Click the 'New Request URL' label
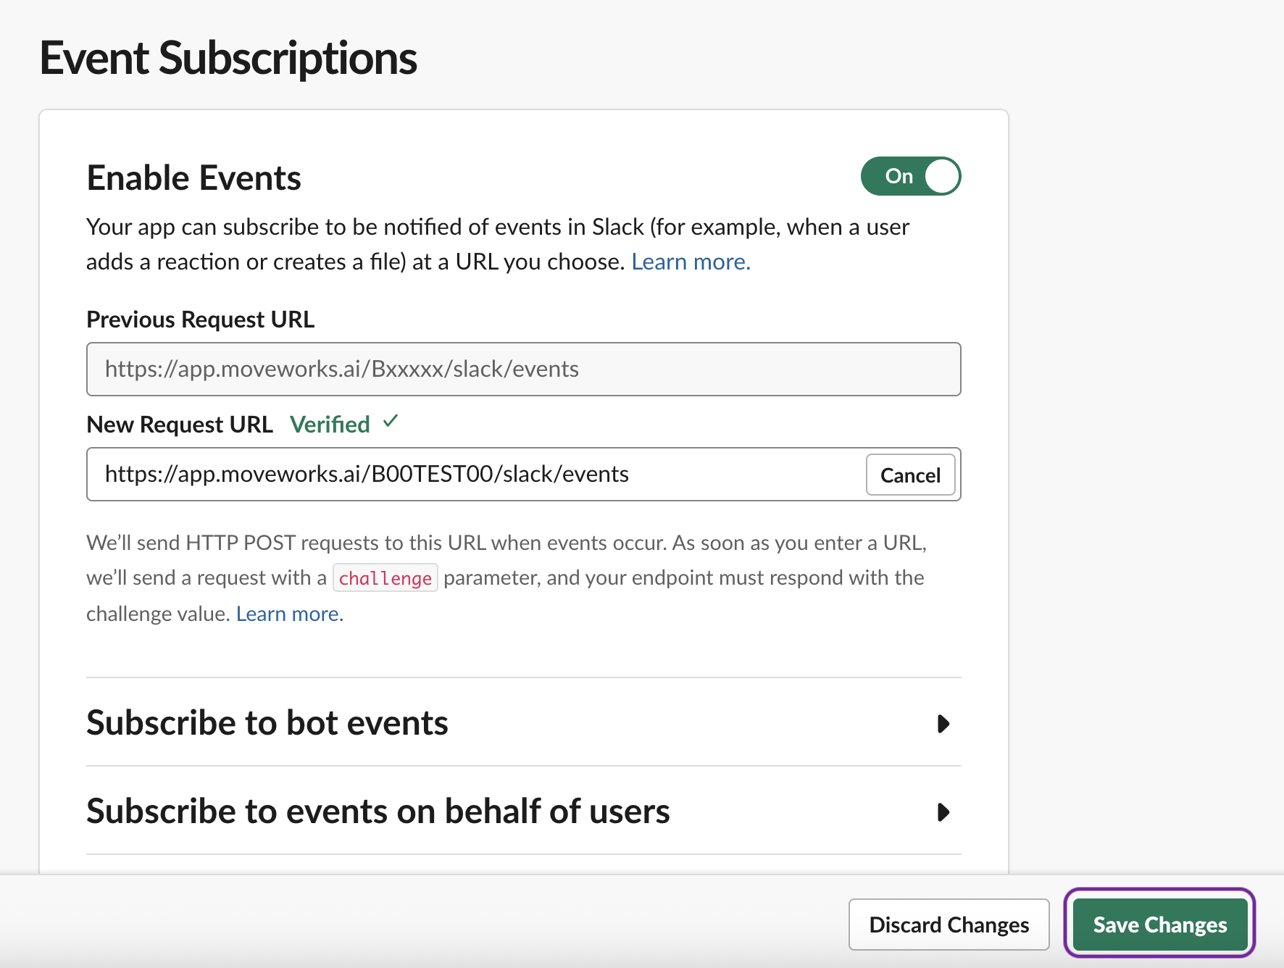The image size is (1284, 968). pyautogui.click(x=180, y=425)
